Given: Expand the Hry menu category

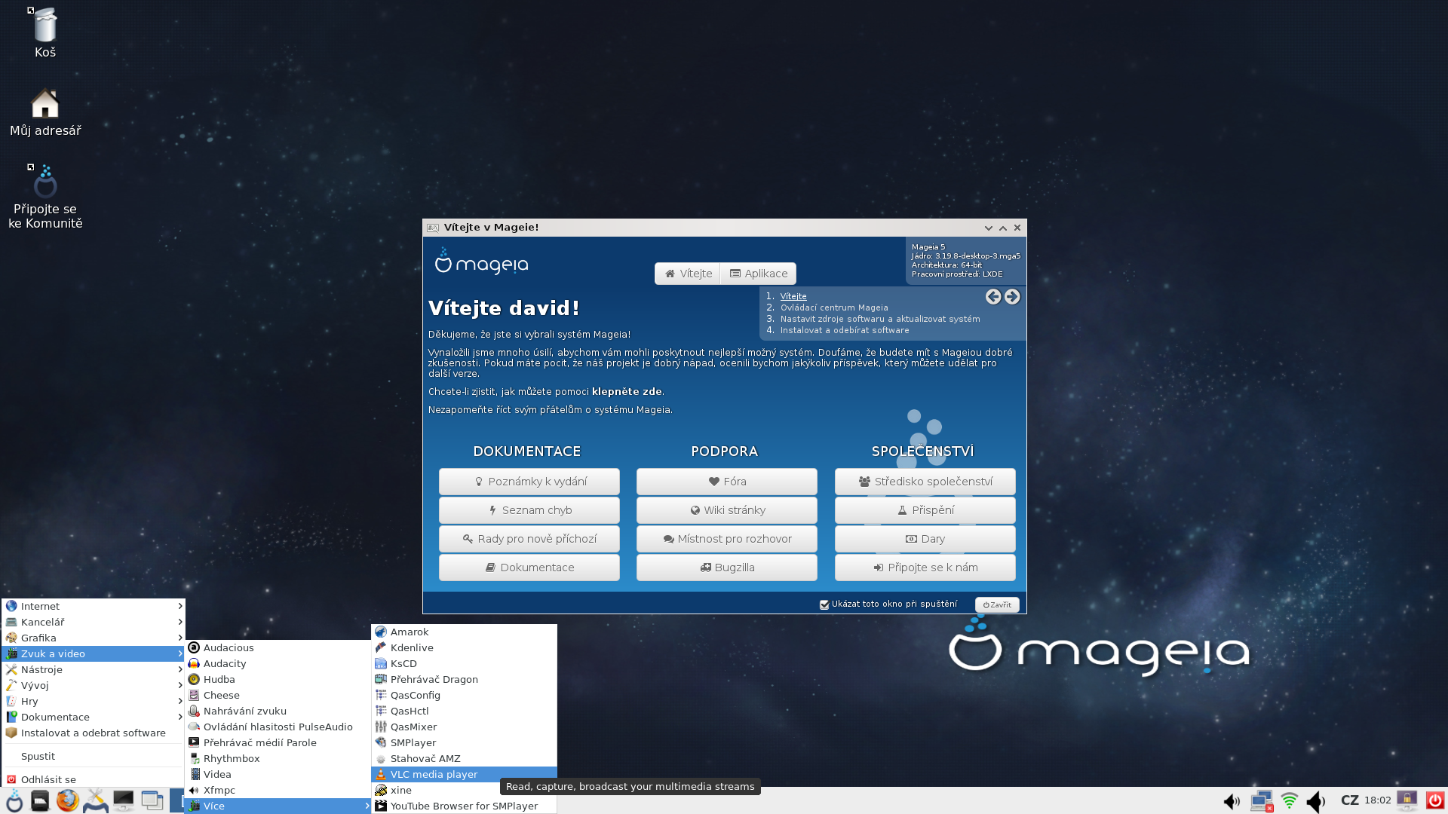Looking at the screenshot, I should 94,701.
